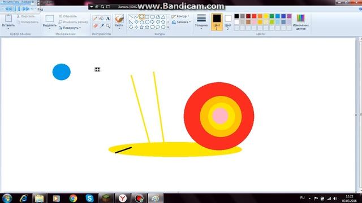The height and width of the screenshot is (203, 362).
Task: Click the RU language indicator
Action: (x=303, y=198)
